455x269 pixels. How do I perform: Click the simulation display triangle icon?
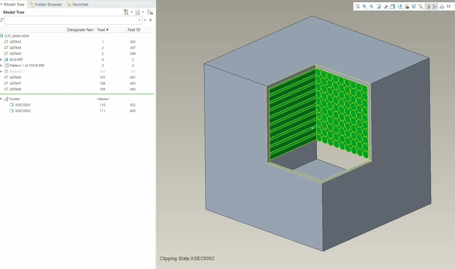(442, 6)
